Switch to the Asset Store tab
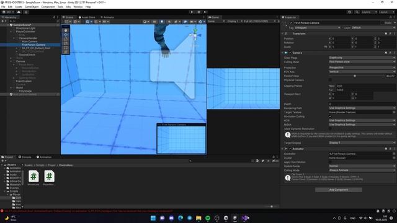This screenshot has height=223, width=397. (87, 17)
